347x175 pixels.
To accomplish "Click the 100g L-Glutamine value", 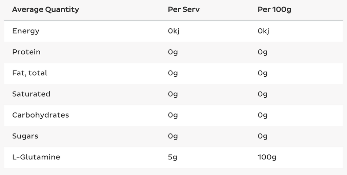I will [x=267, y=157].
